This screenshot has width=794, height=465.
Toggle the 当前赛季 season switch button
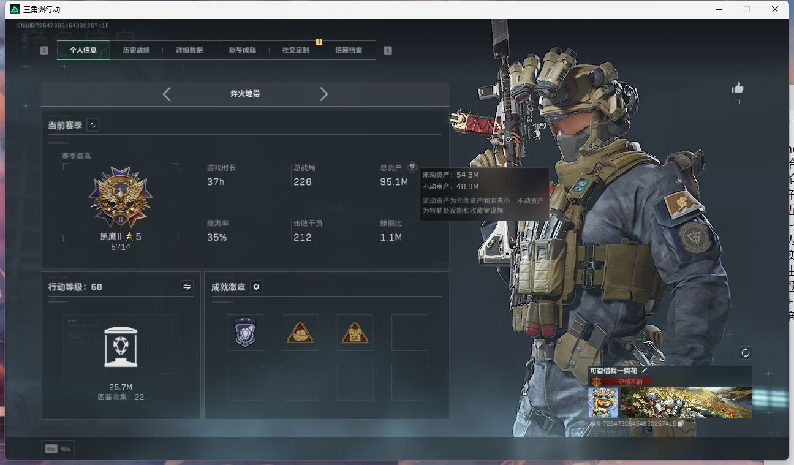(93, 125)
